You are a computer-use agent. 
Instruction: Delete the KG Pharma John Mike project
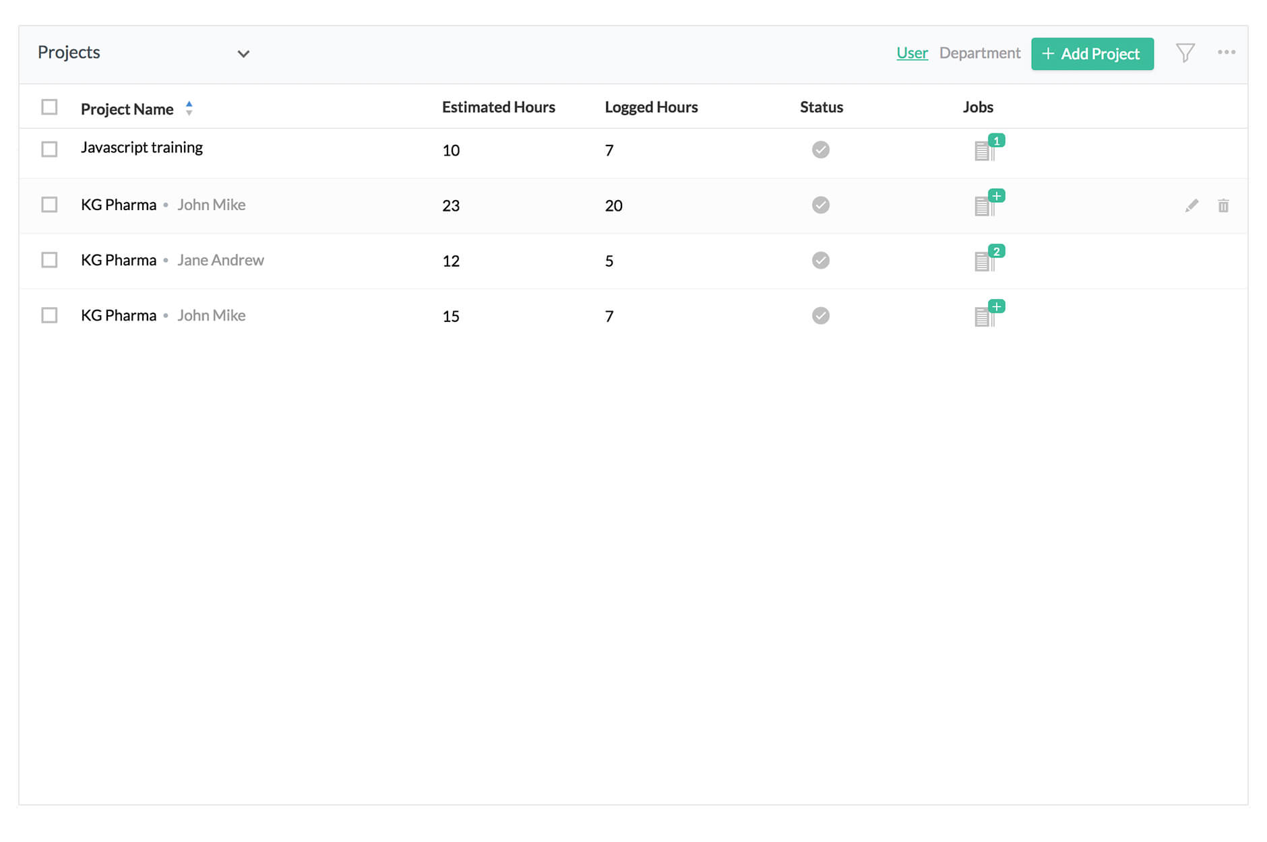click(x=1223, y=205)
